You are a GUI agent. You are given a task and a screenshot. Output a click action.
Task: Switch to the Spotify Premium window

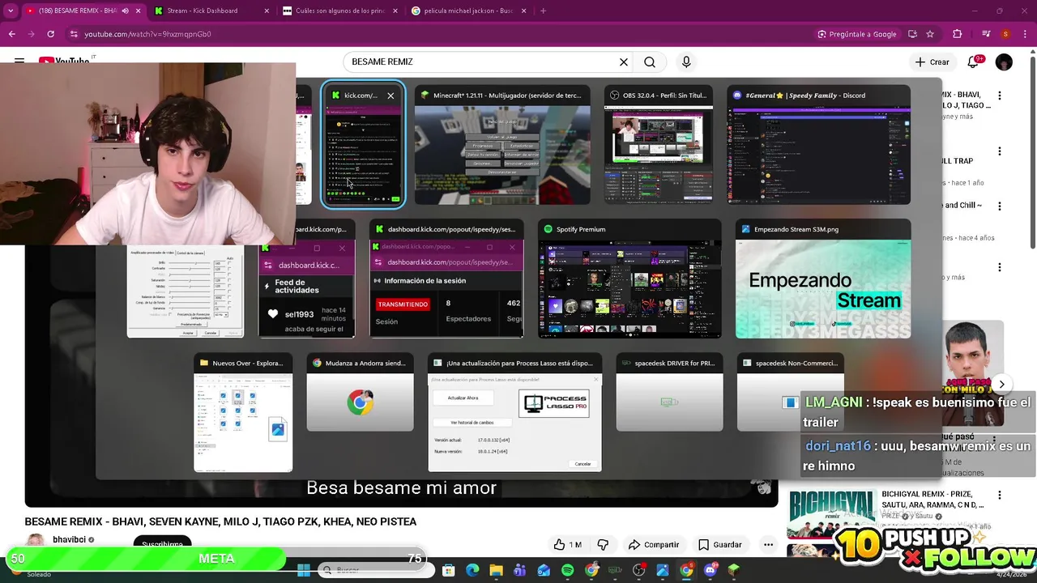[629, 279]
